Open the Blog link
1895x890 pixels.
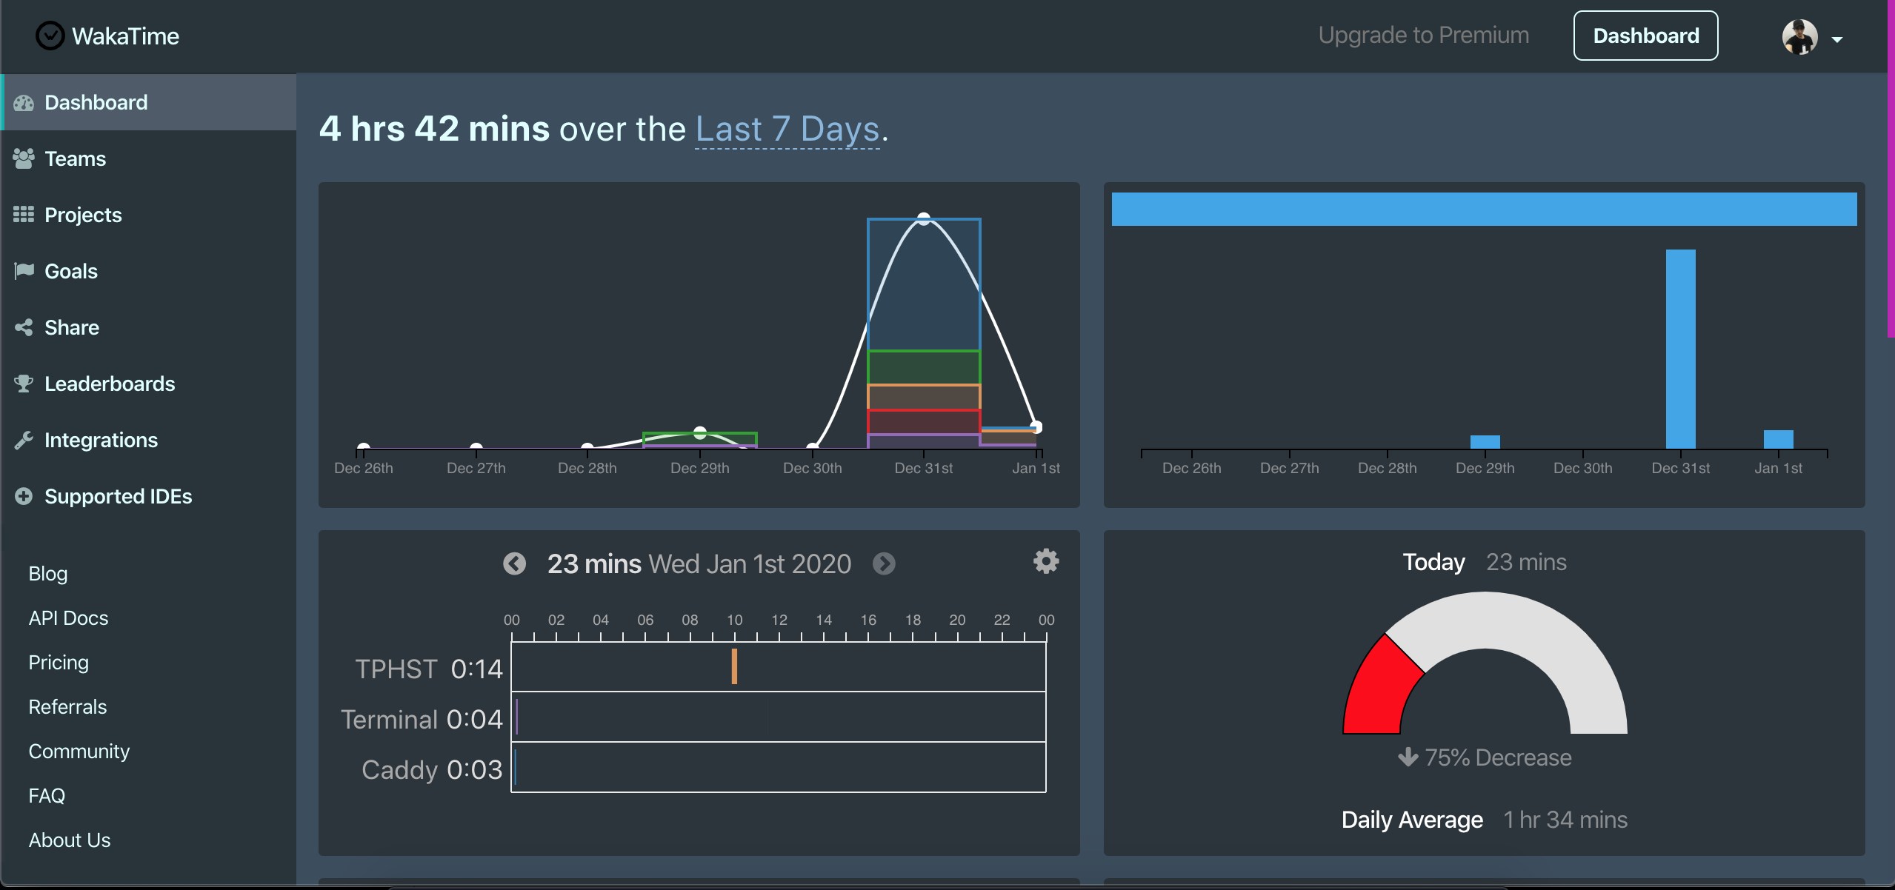tap(48, 574)
